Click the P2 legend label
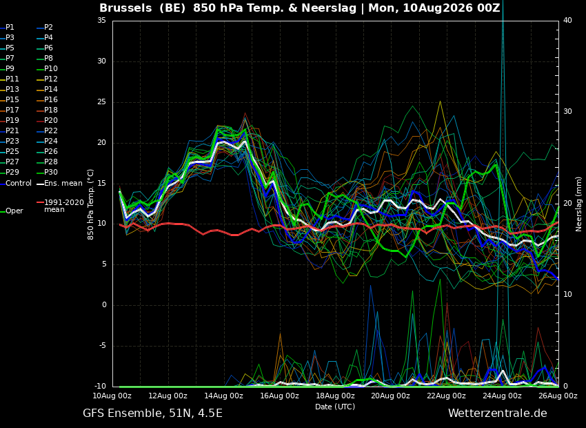Image resolution: width=586 pixels, height=428 pixels. [x=48, y=28]
